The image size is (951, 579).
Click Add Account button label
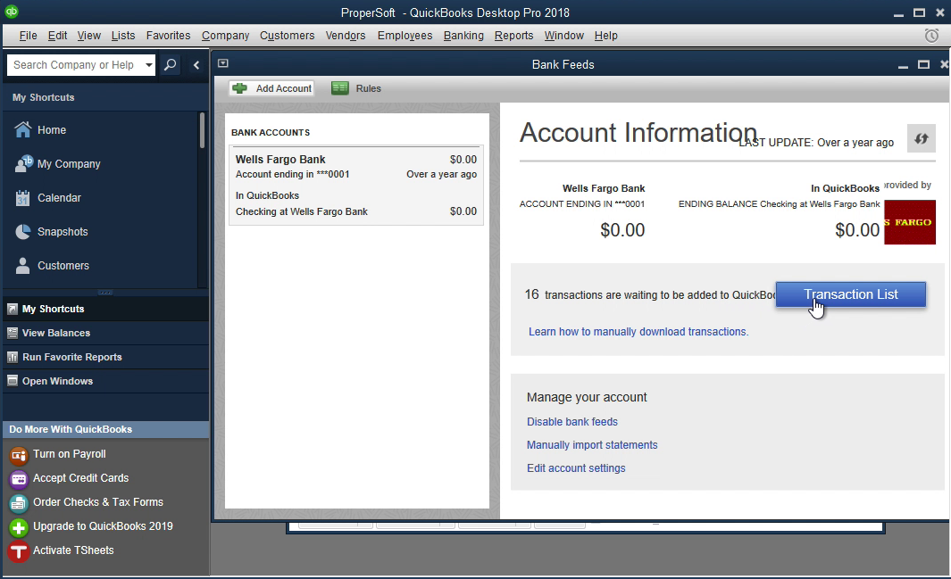pos(283,88)
